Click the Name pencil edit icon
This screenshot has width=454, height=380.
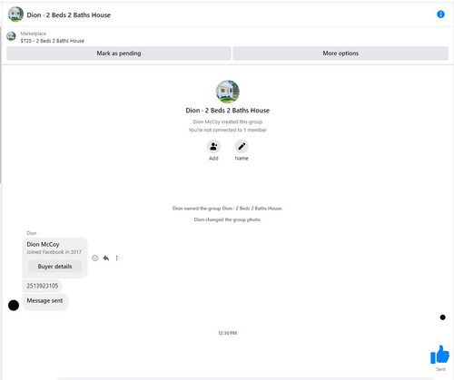coord(242,147)
